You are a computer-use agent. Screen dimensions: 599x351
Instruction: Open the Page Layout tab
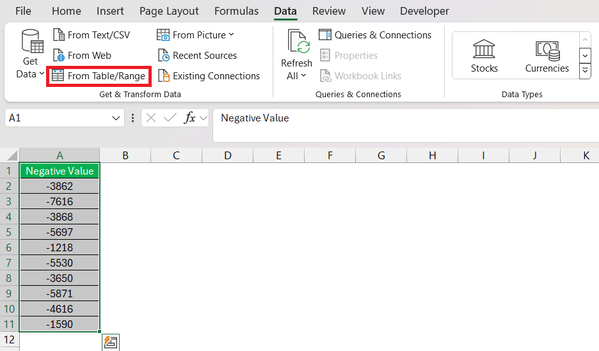pos(169,11)
